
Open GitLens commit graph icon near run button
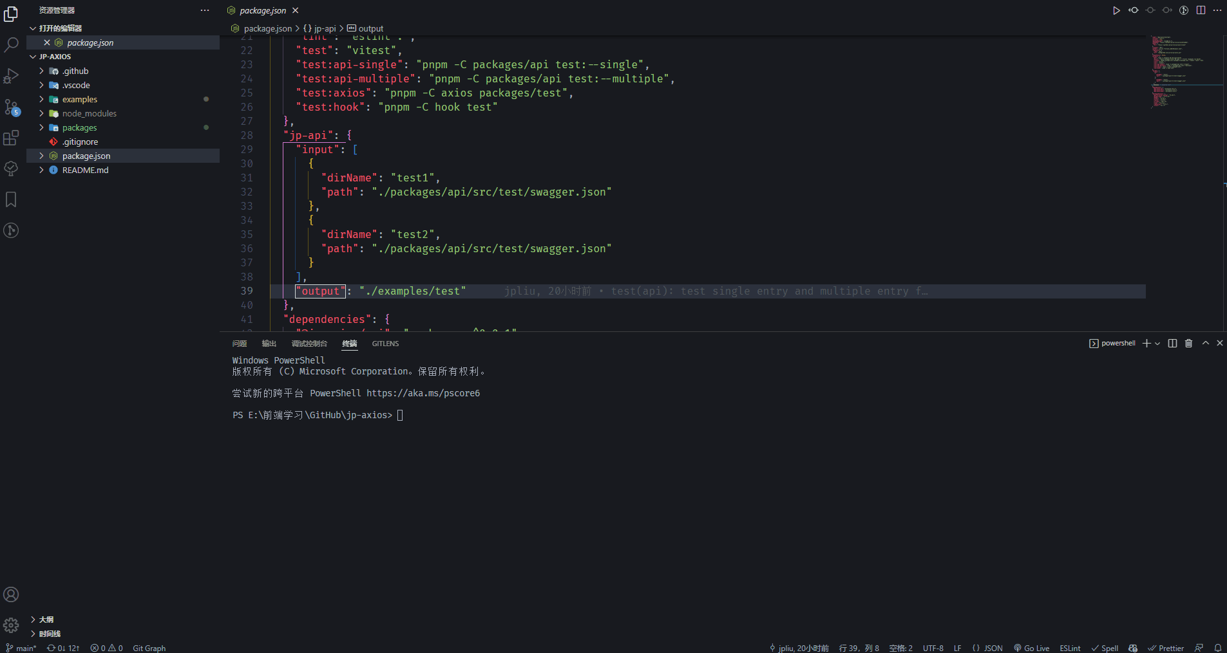tap(1183, 10)
